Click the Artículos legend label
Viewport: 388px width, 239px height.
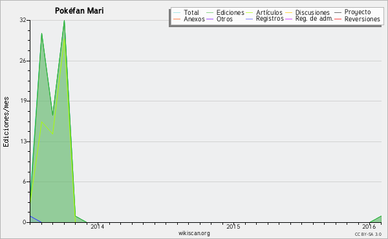pyautogui.click(x=269, y=12)
